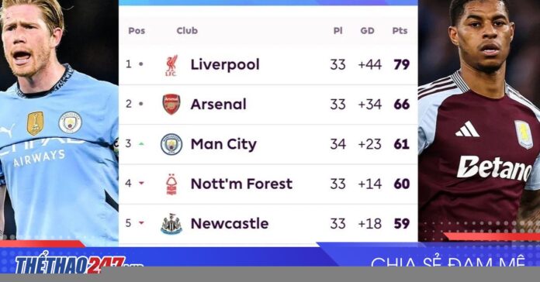Click Arsenal's grey position dot

(141, 104)
